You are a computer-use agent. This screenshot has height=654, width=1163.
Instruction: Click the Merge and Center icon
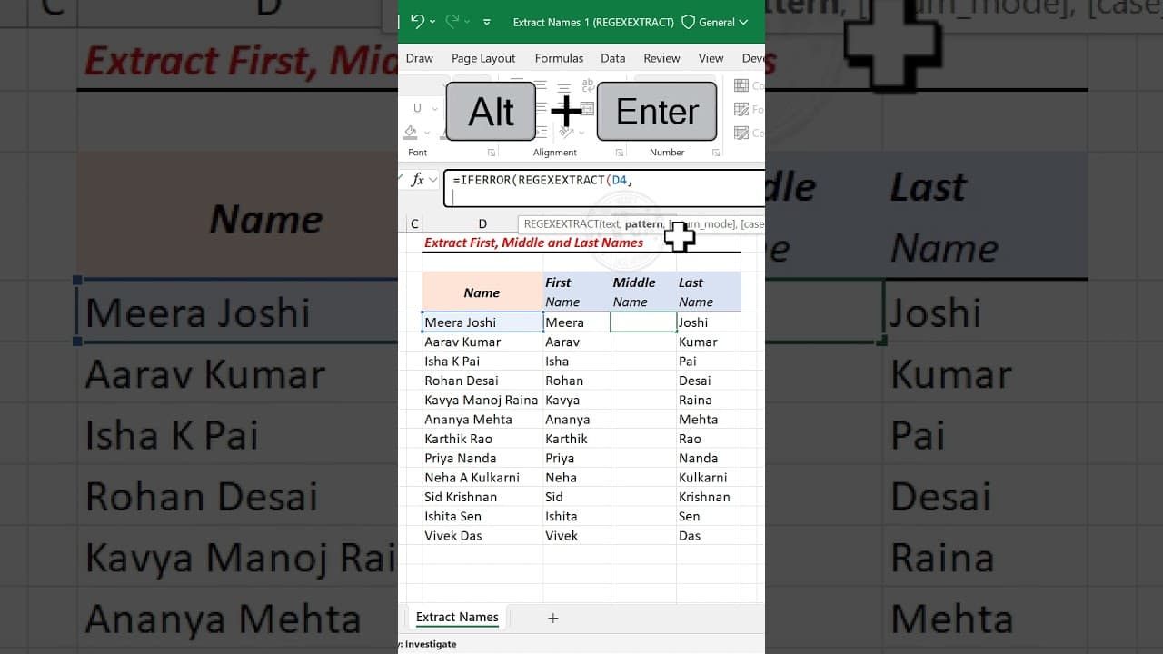pyautogui.click(x=587, y=109)
